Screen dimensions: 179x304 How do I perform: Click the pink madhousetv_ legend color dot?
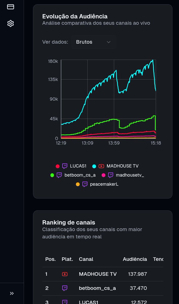pos(103,175)
